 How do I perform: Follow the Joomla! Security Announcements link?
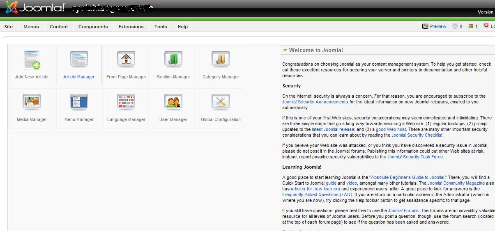(315, 102)
